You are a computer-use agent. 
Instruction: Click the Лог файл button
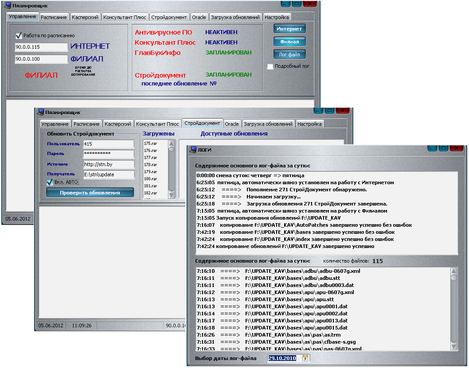click(289, 54)
